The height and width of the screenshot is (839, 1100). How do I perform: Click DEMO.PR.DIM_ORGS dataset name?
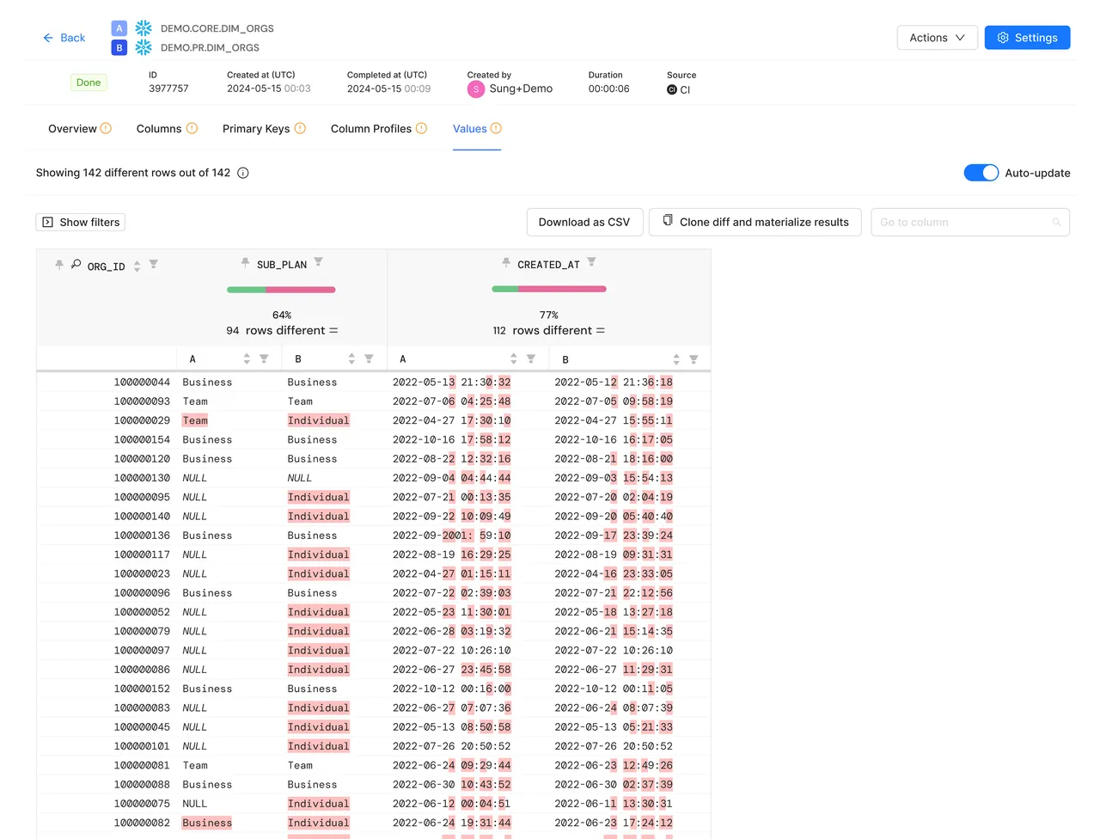(x=210, y=47)
